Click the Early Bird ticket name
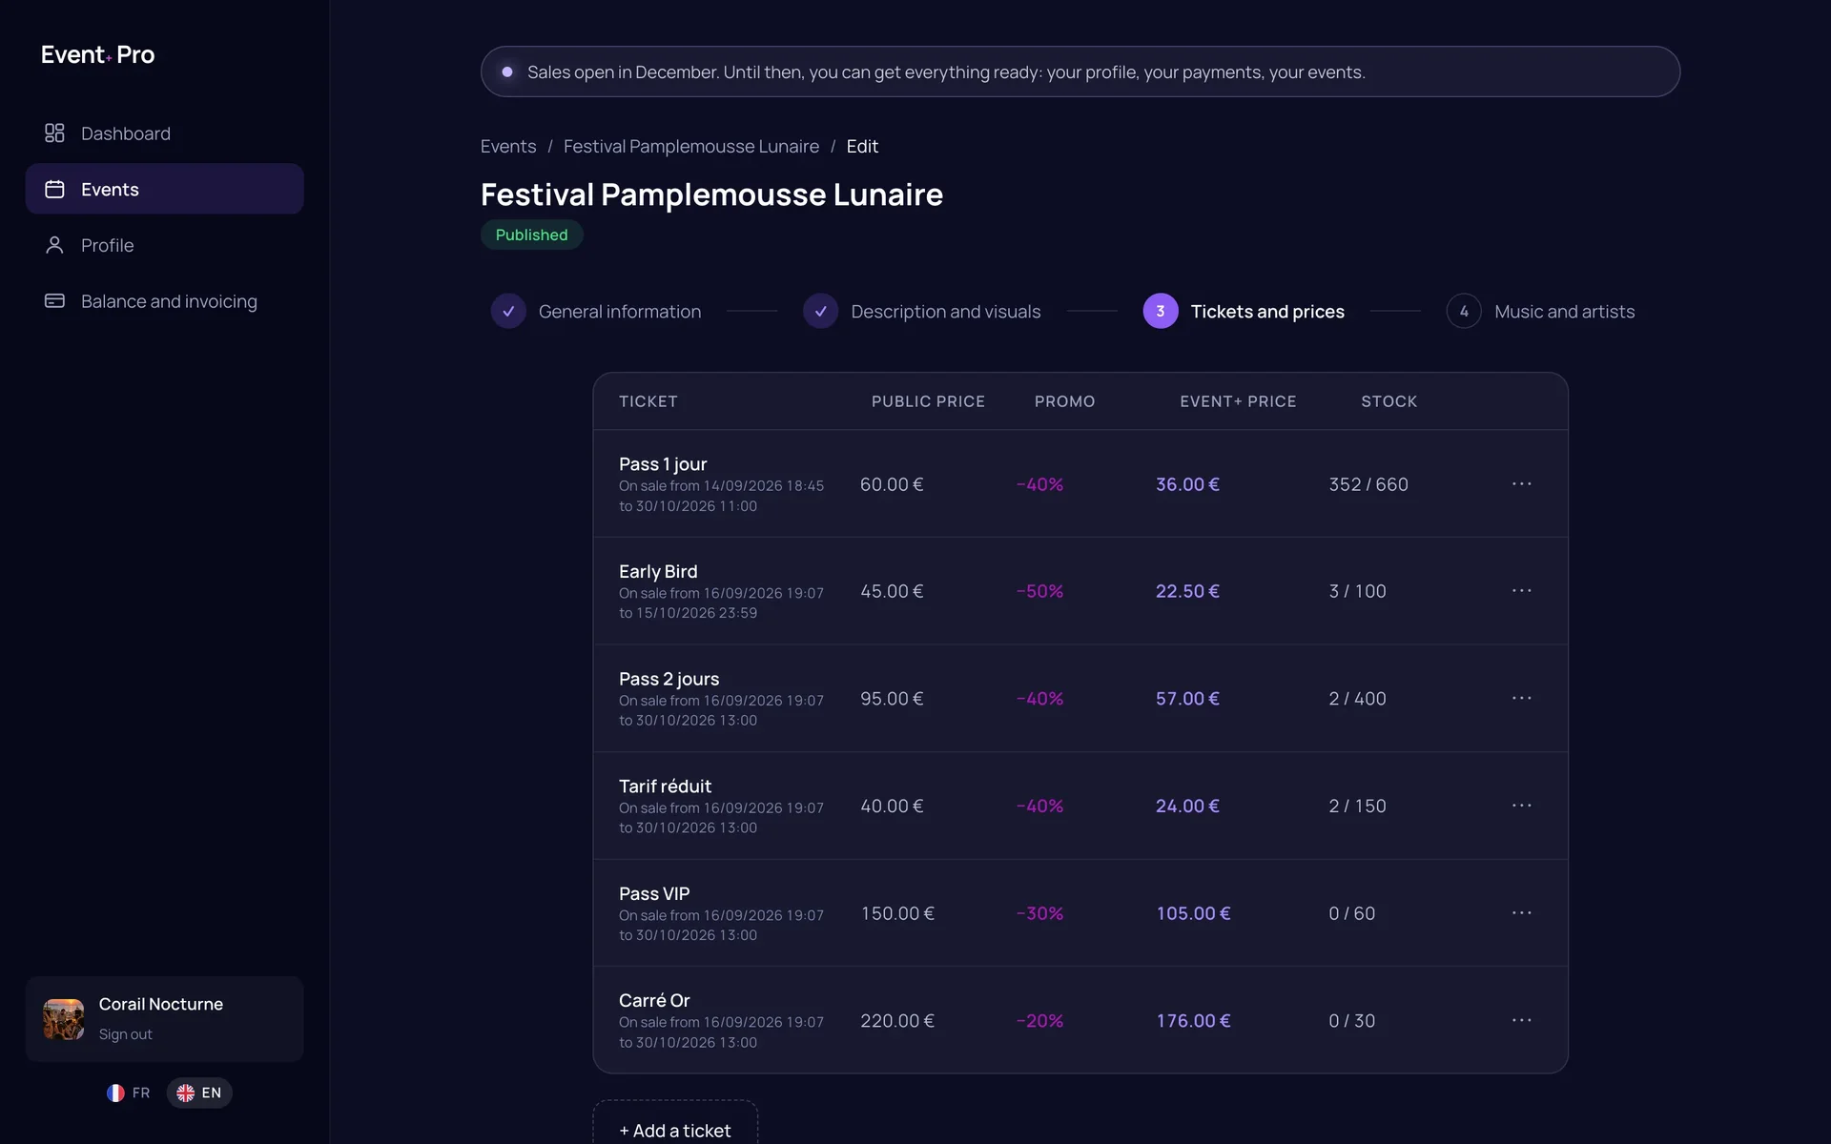This screenshot has width=1831, height=1144. click(x=658, y=571)
